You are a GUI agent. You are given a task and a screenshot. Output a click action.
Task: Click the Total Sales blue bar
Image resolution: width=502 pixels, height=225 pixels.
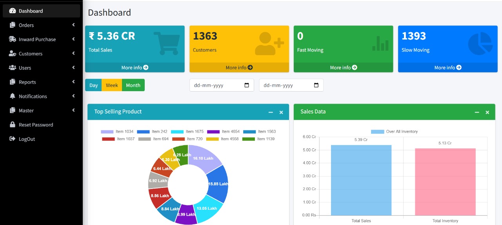click(x=361, y=180)
